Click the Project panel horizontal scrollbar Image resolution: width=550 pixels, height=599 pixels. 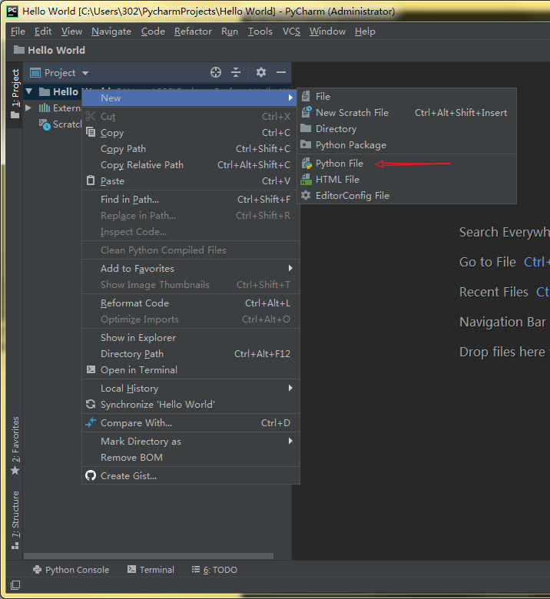[x=149, y=555]
